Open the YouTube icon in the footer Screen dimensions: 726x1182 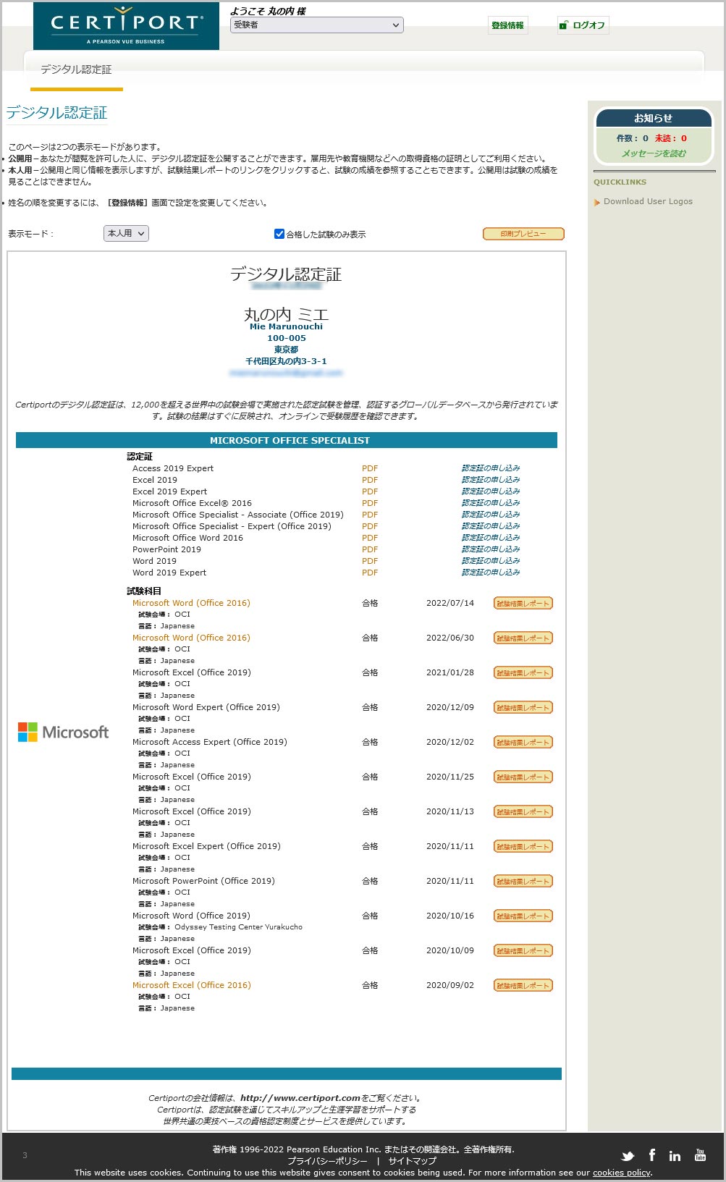coord(700,1155)
